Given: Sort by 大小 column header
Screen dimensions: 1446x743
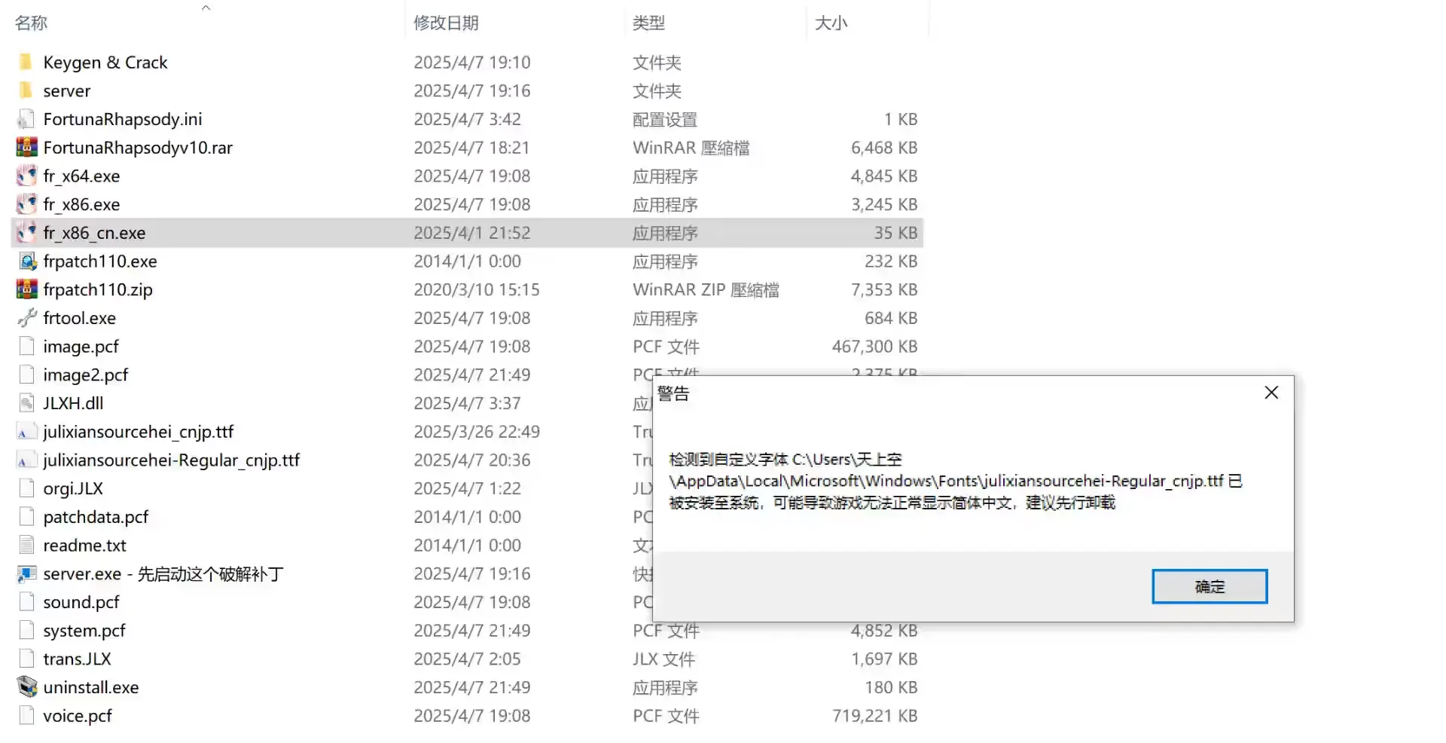Looking at the screenshot, I should [x=831, y=23].
